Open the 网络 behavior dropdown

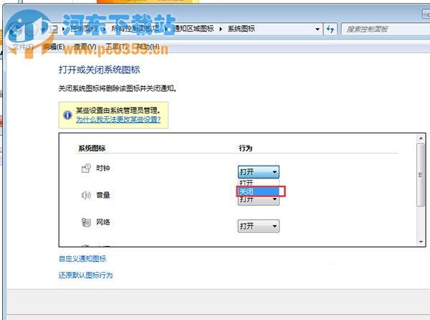pos(258,226)
